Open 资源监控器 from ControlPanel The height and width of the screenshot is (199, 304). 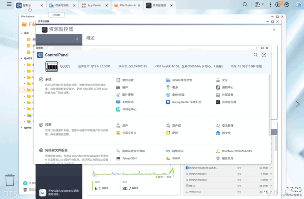[x=226, y=102]
